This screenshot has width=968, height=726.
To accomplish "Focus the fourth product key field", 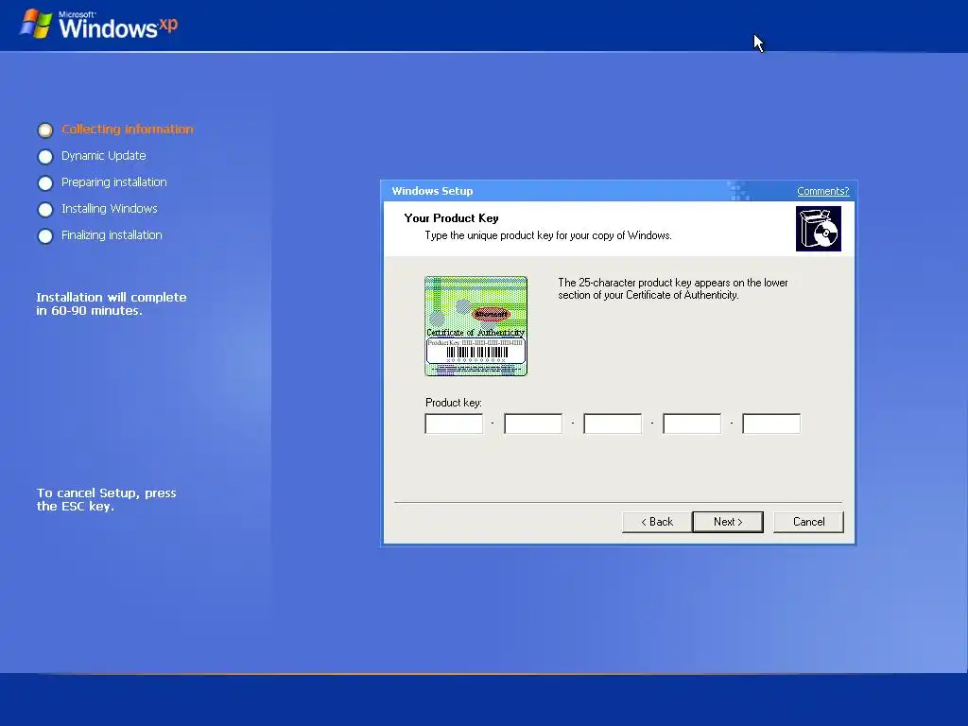I will (x=692, y=423).
